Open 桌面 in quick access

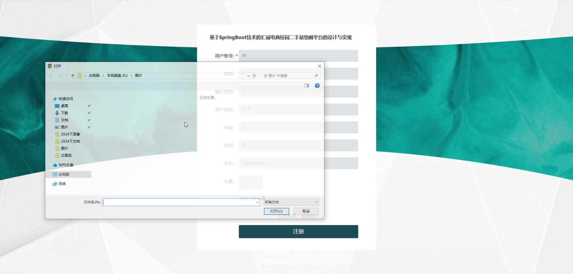(x=64, y=106)
